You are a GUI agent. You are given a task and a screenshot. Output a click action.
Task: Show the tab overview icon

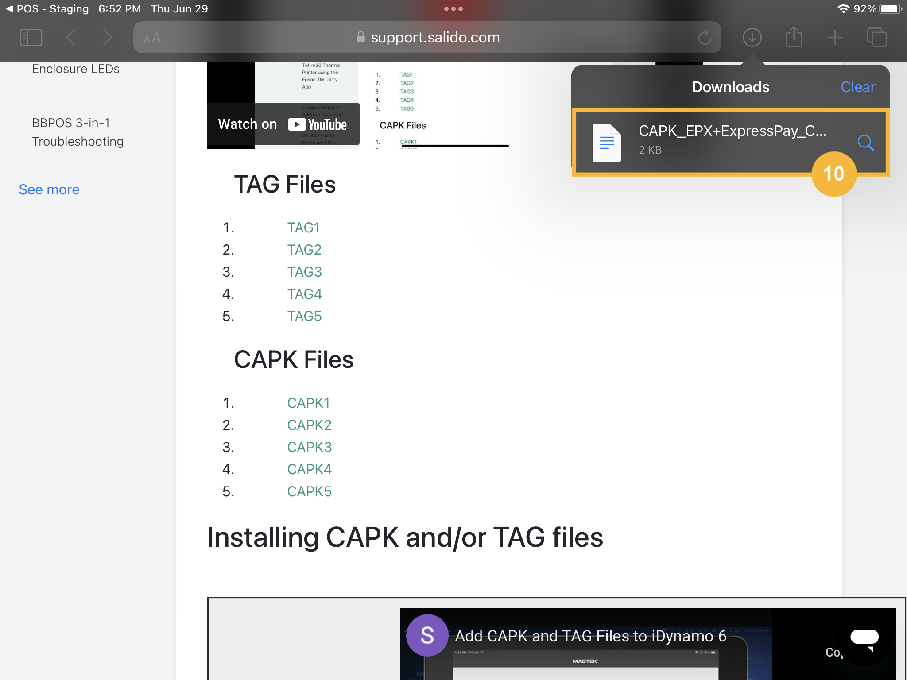pyautogui.click(x=877, y=37)
